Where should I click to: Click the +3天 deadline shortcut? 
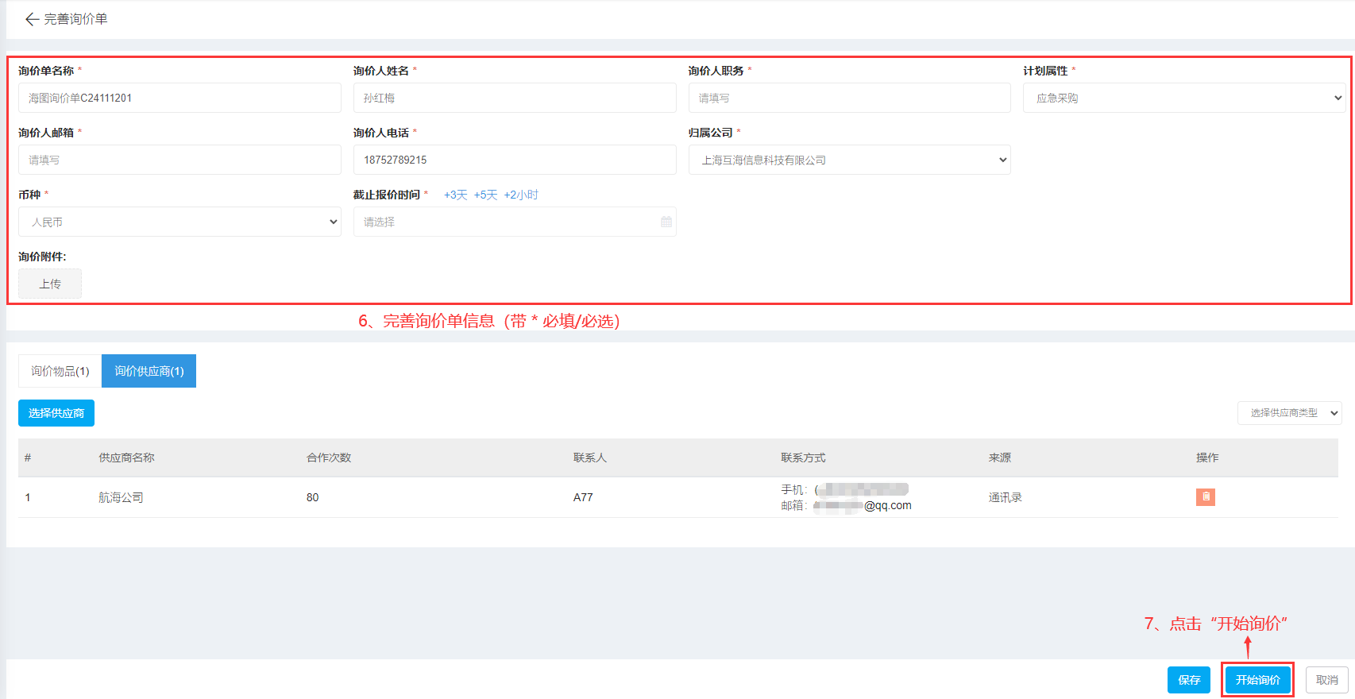(455, 195)
